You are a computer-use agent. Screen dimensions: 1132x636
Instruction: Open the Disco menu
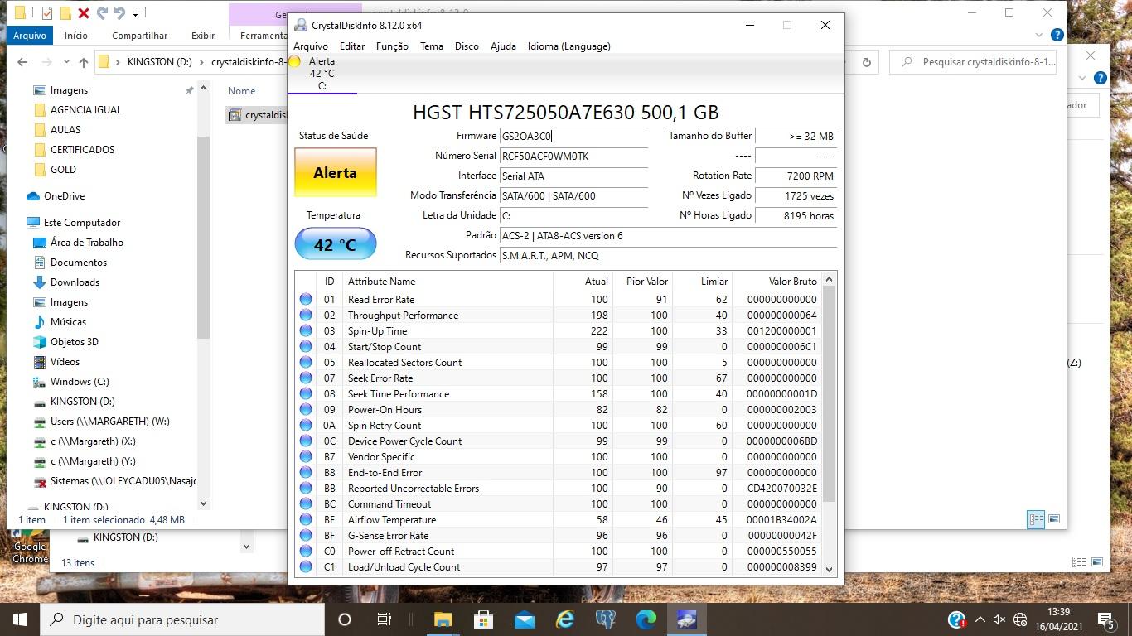coord(467,46)
